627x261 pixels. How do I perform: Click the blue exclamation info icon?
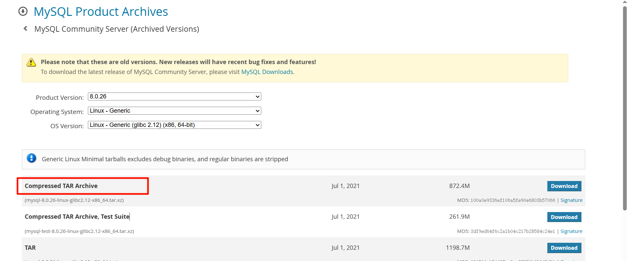pos(31,158)
